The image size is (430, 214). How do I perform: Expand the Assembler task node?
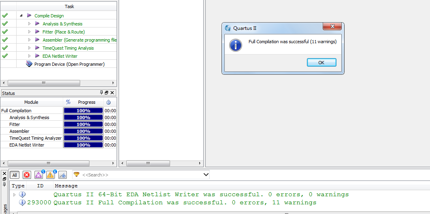pos(30,40)
